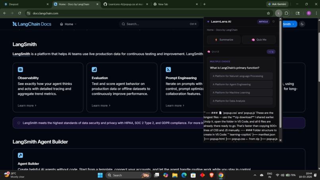Click the Prompt Engineering terminal icon

(x=168, y=69)
